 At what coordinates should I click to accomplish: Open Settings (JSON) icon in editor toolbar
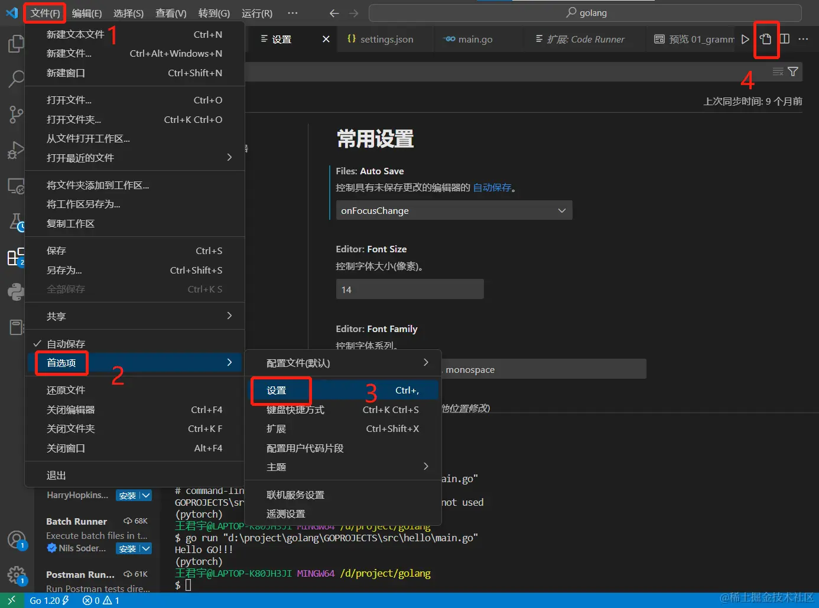coord(766,39)
